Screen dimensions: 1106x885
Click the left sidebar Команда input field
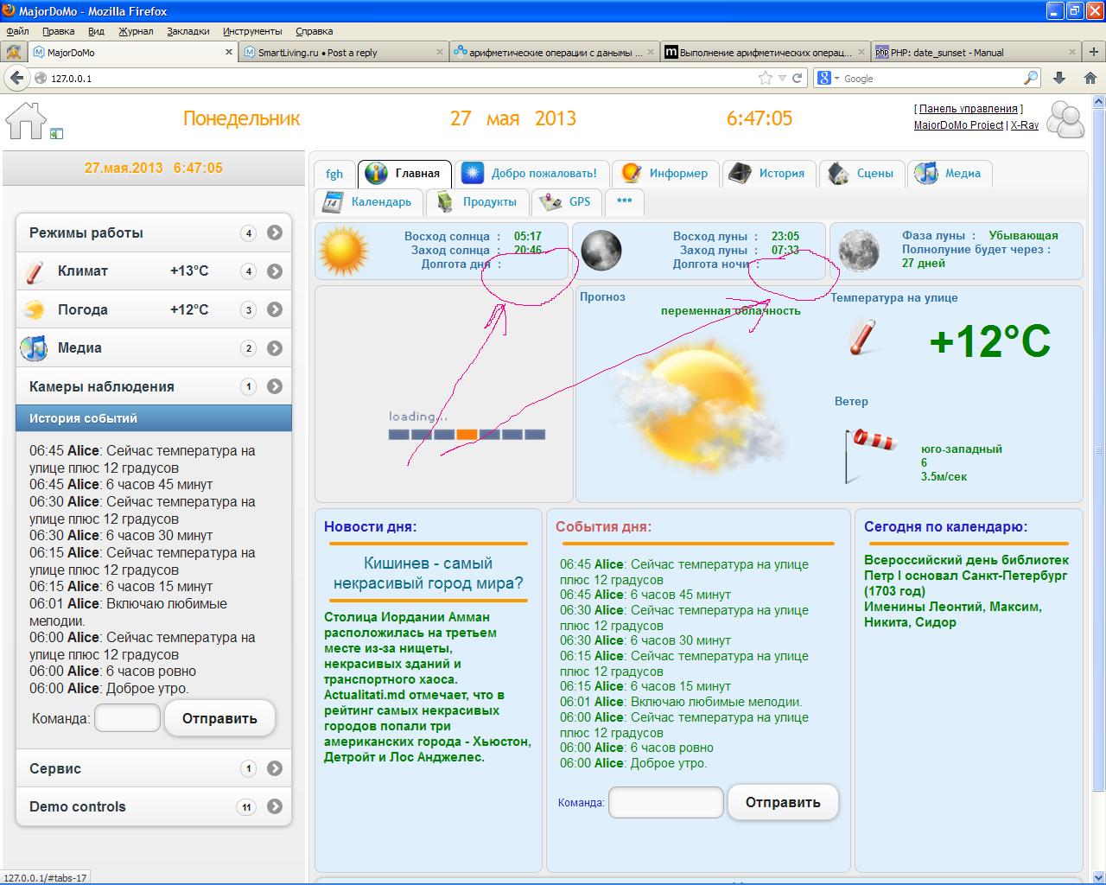pos(127,718)
